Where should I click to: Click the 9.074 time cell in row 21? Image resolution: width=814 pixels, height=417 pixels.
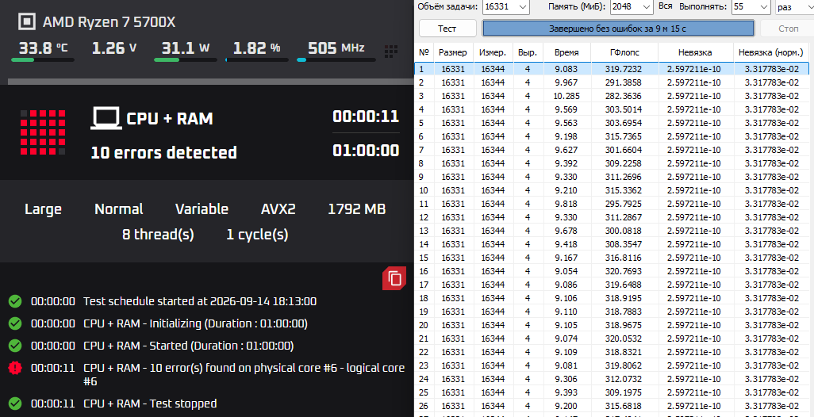[x=566, y=339]
